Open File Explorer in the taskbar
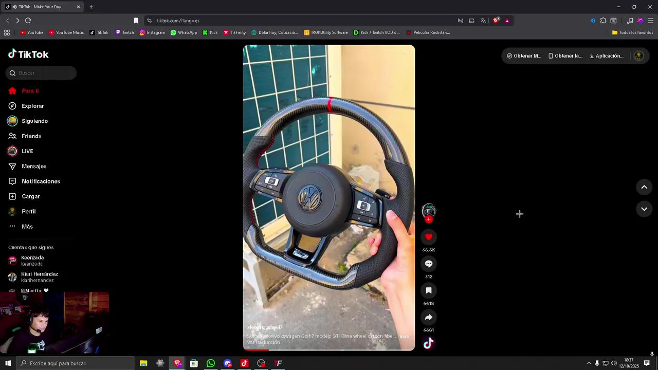The height and width of the screenshot is (370, 658). point(143,363)
